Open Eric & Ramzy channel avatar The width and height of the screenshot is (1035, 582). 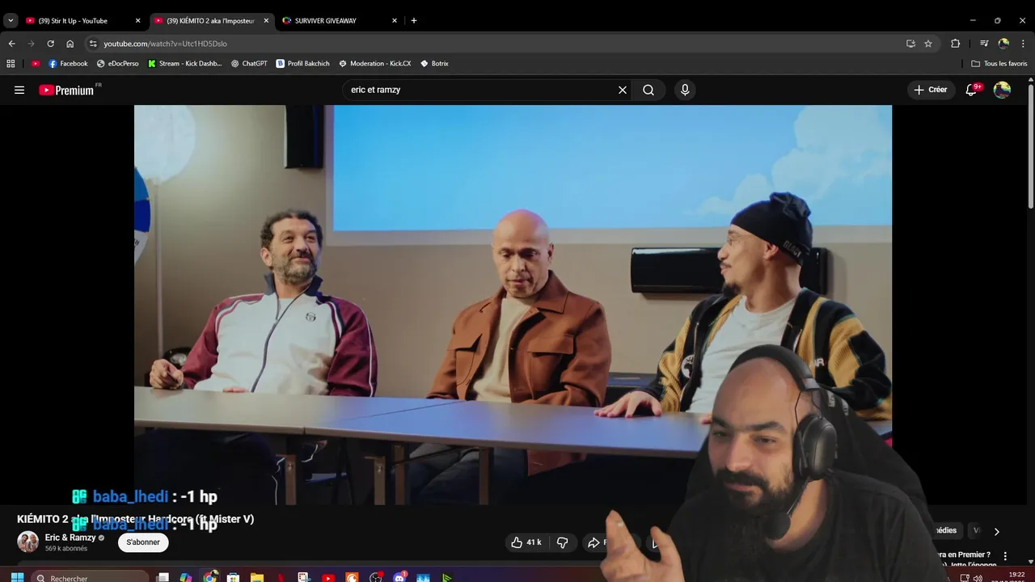pos(28,542)
